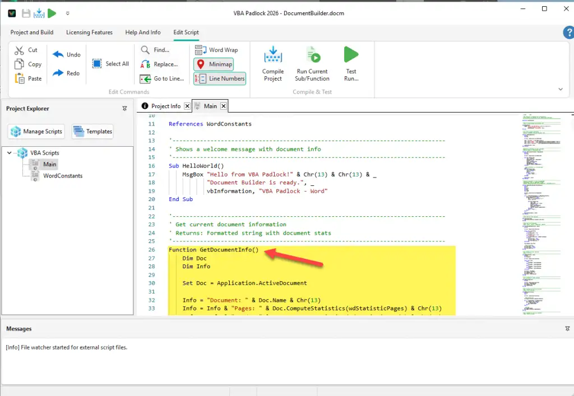Disable Line Numbers
The image size is (574, 396).
click(x=220, y=78)
